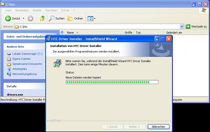The image size is (210, 132).
Task: Click the installation progress bar
Action: tap(112, 82)
